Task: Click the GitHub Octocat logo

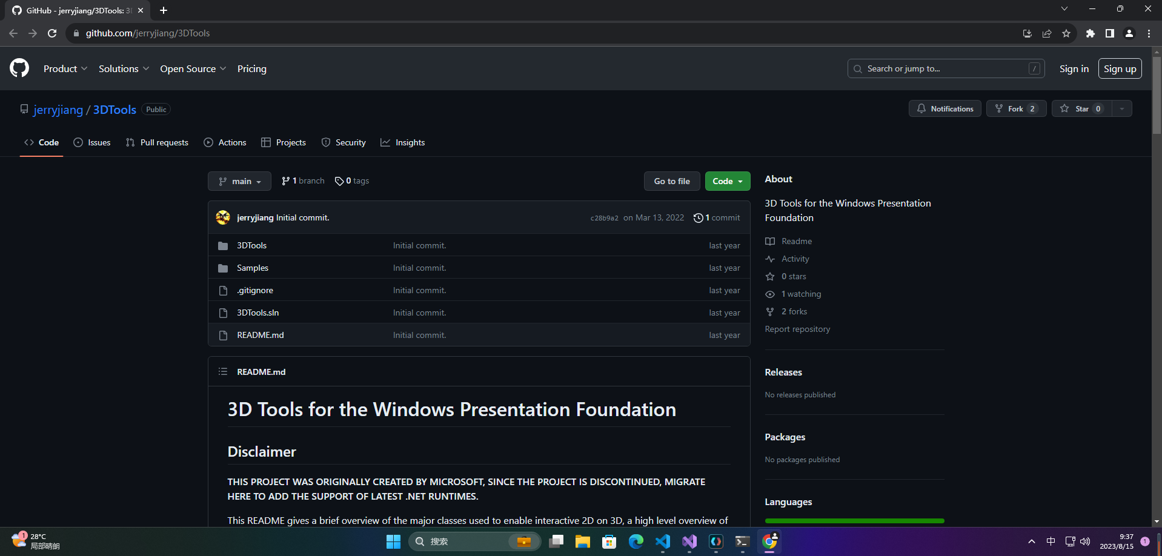Action: [19, 68]
